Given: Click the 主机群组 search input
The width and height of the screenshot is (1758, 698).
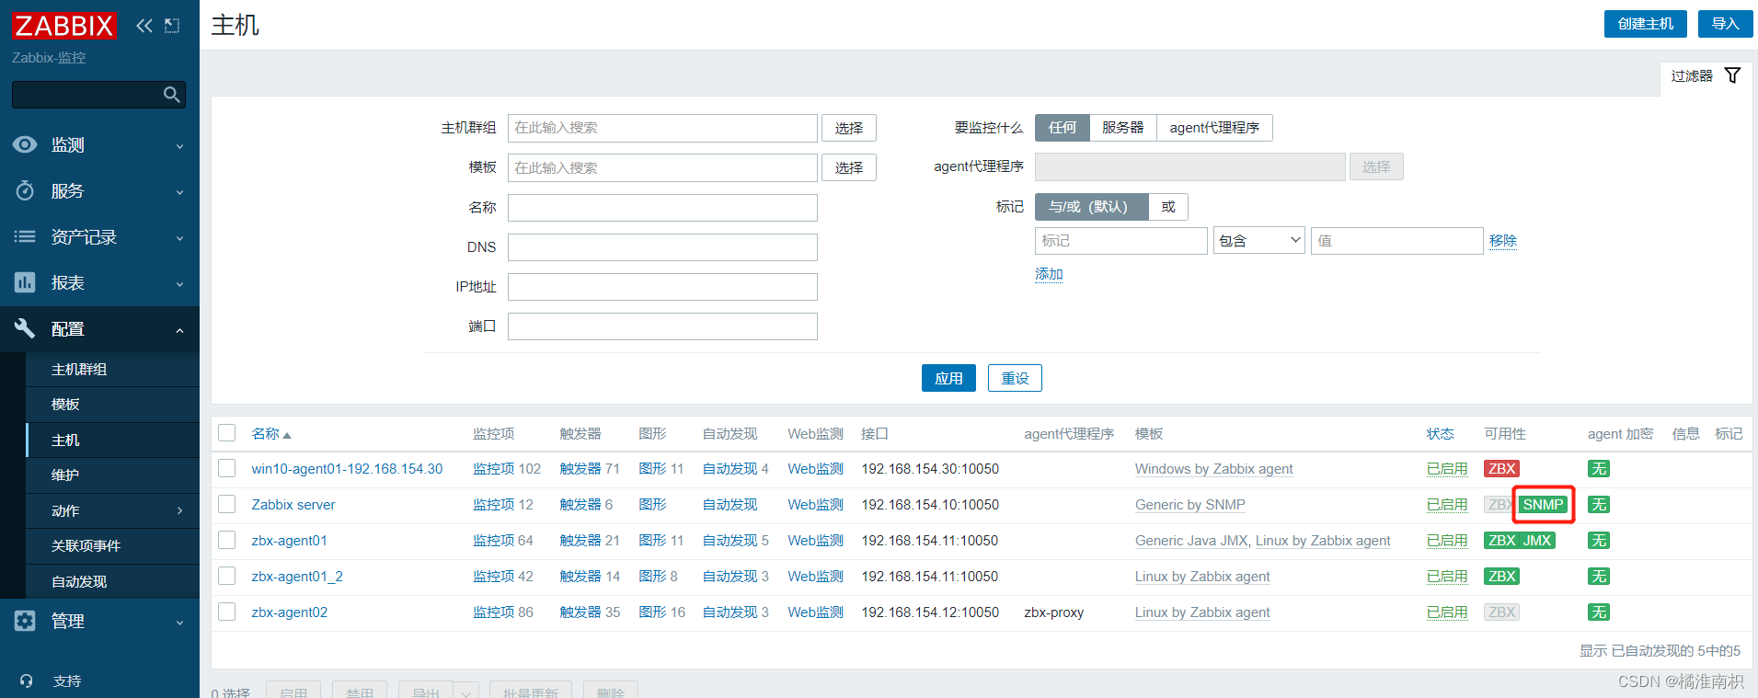Looking at the screenshot, I should [662, 128].
